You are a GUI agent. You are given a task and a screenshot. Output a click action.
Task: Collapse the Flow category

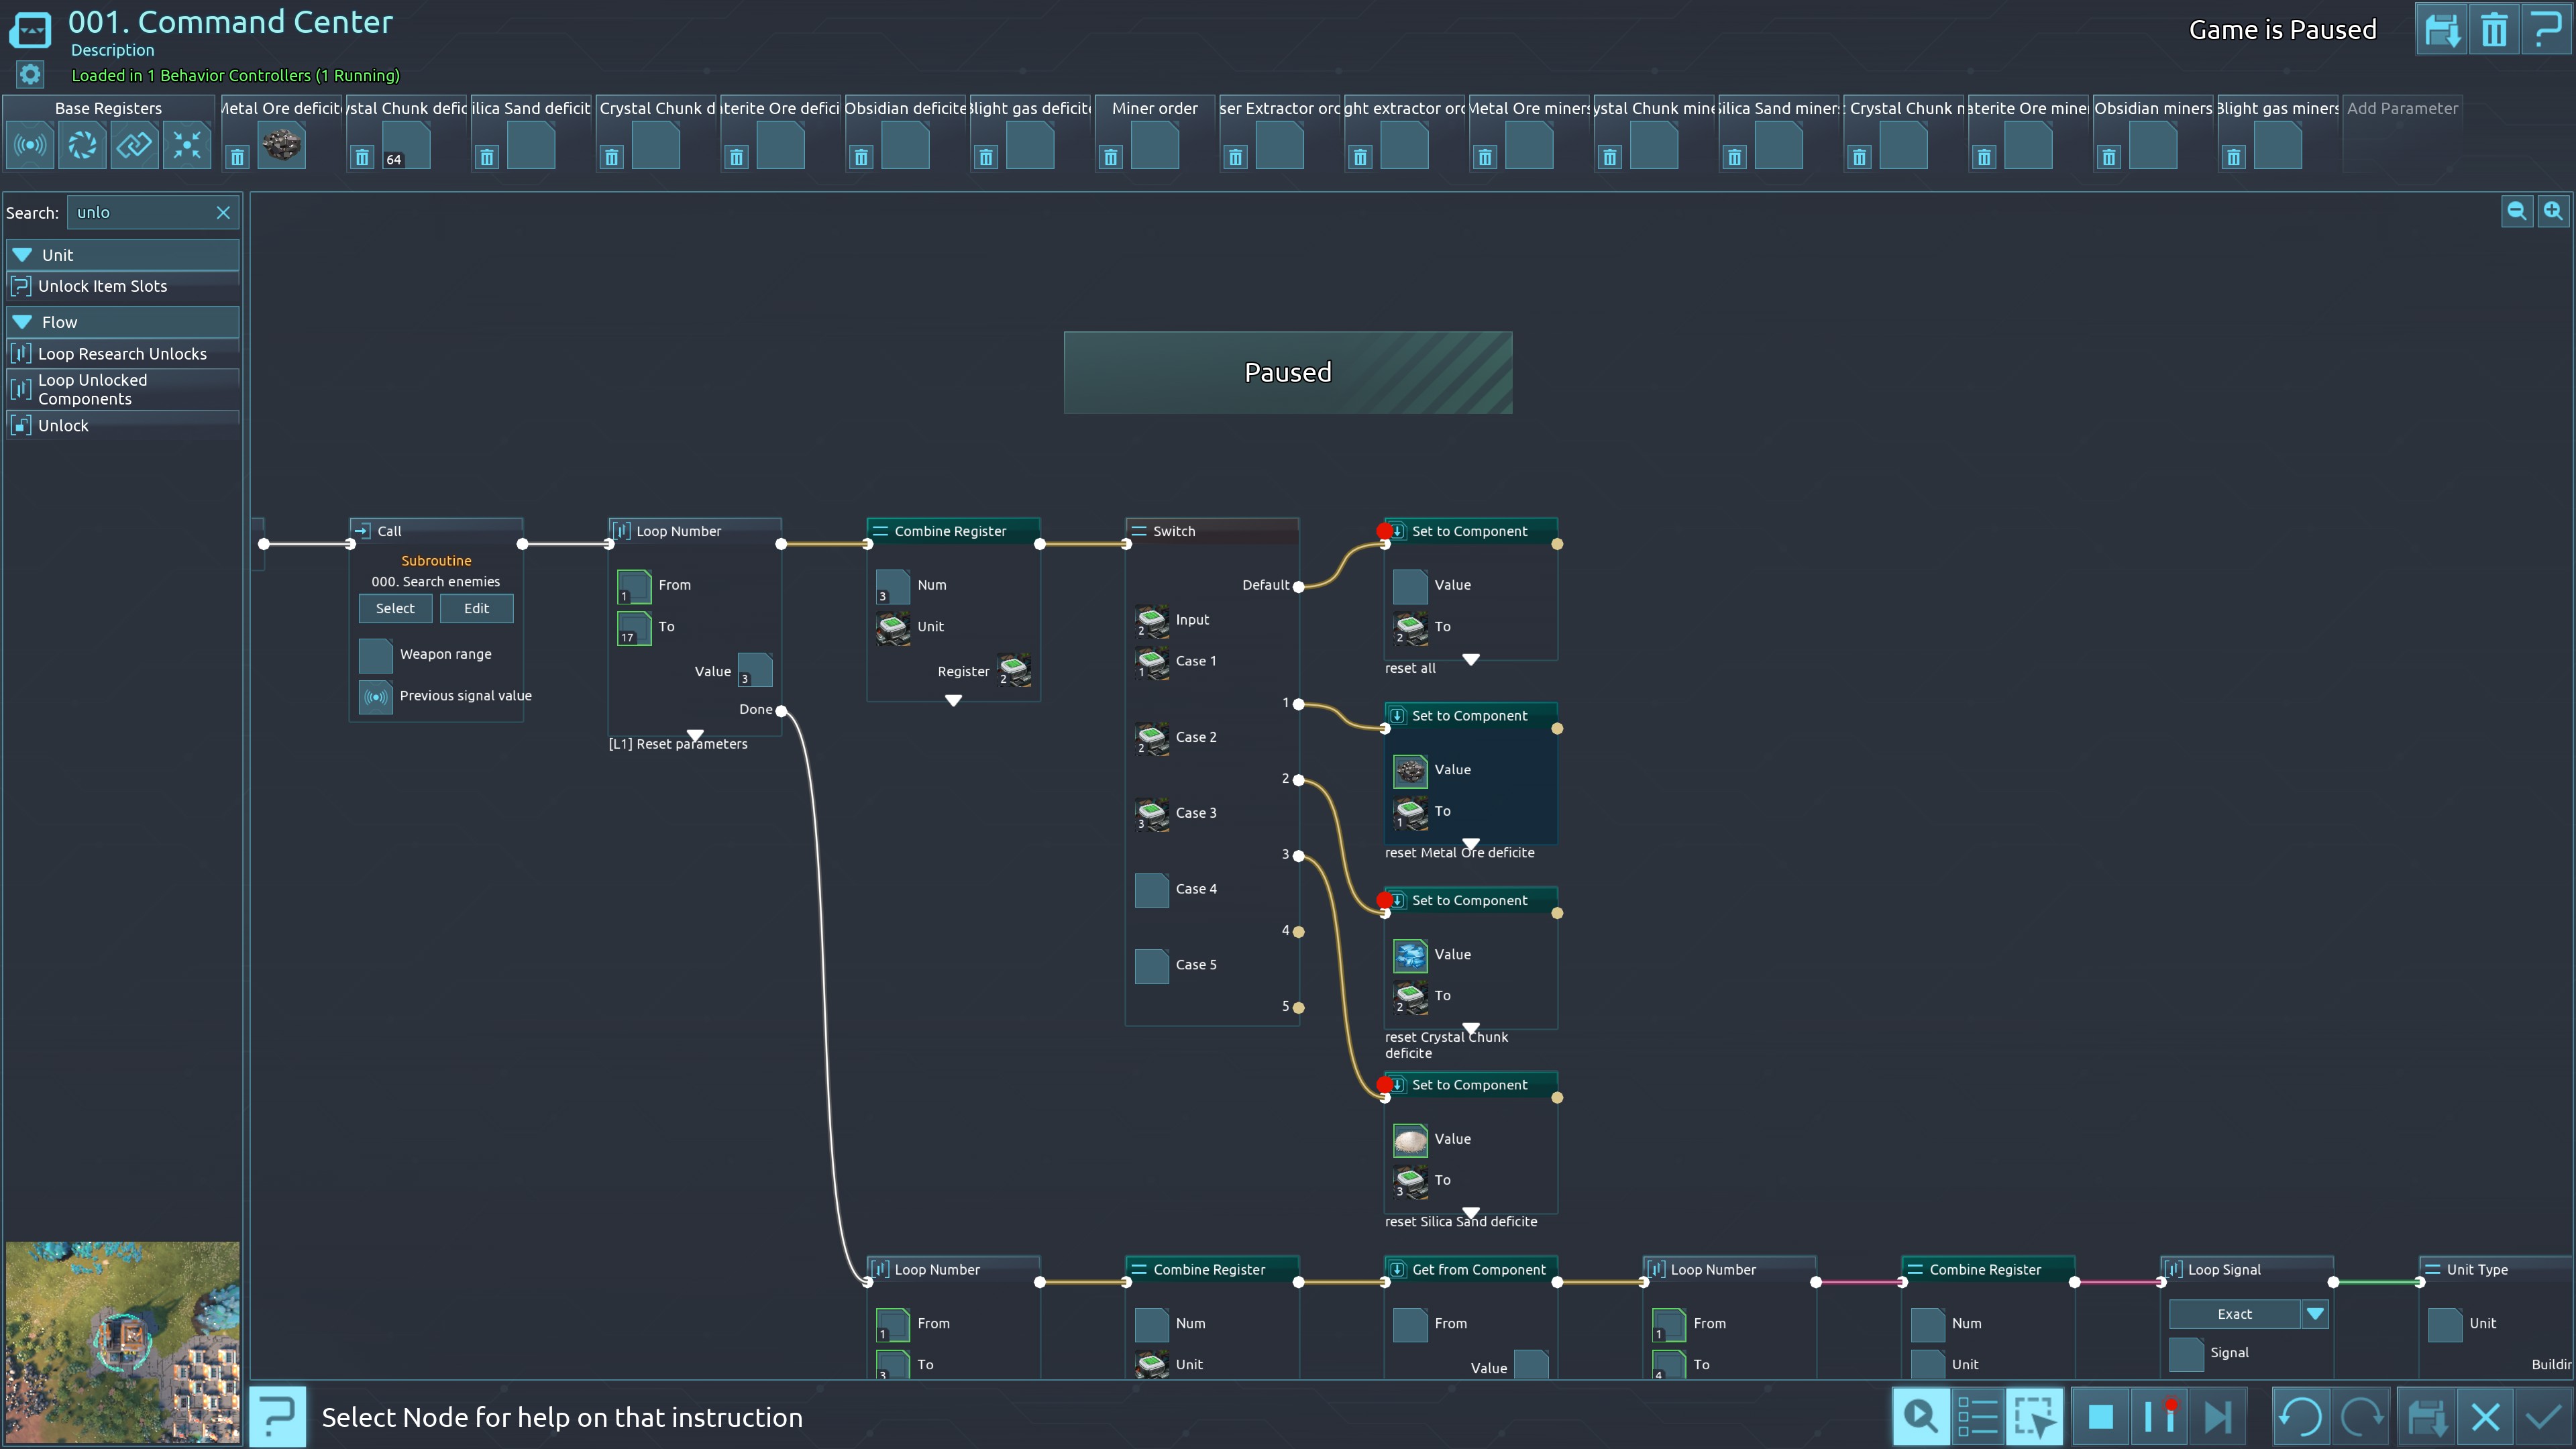(22, 322)
